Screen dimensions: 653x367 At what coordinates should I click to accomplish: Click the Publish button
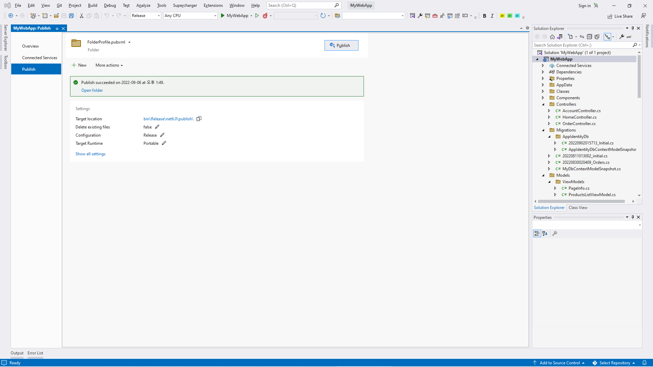(341, 46)
